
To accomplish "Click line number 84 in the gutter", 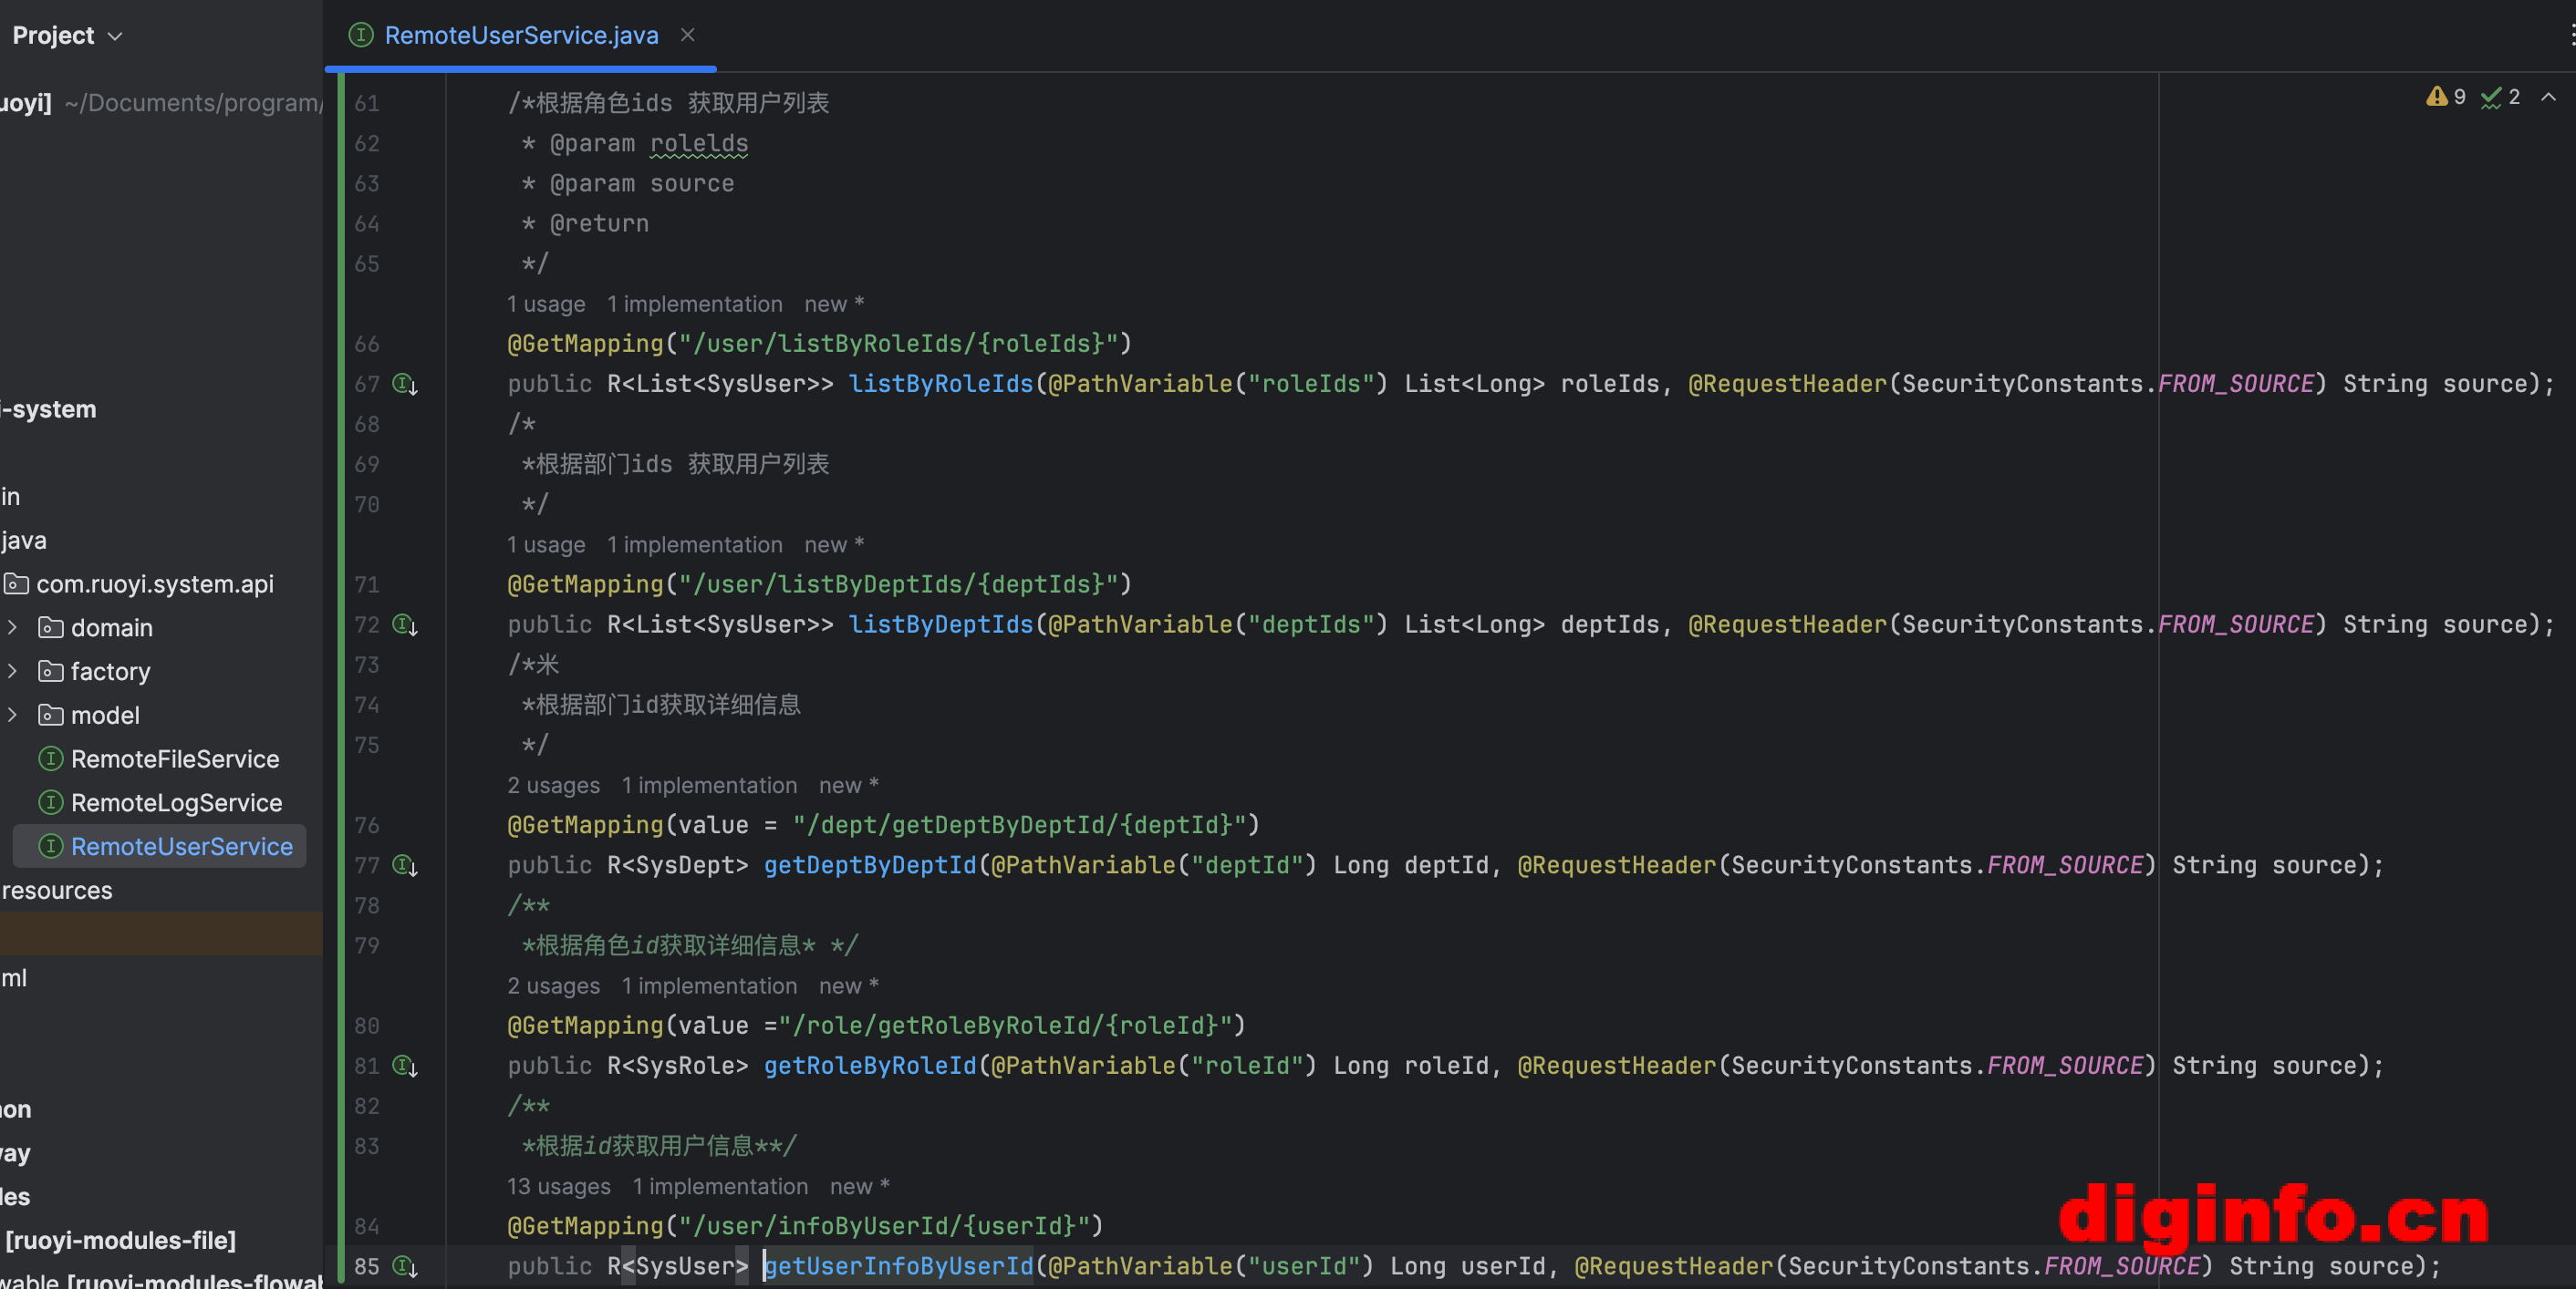I will click(x=367, y=1226).
